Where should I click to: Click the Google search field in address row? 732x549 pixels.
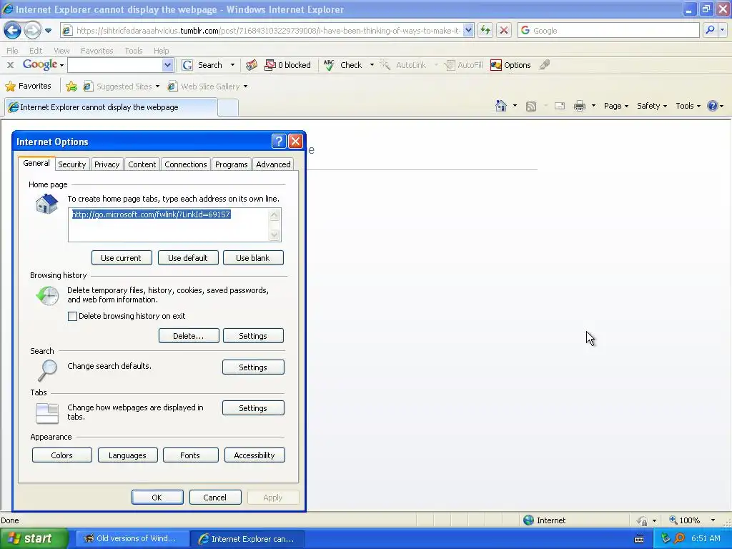pos(608,30)
